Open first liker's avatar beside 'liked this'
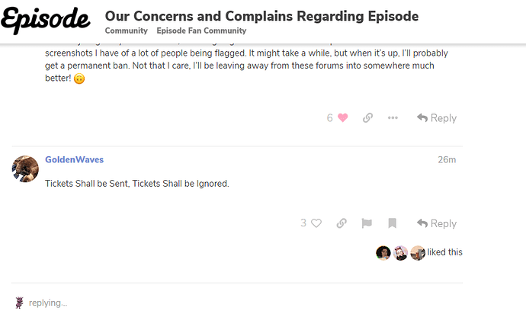Viewport: 526px width, 311px height. pyautogui.click(x=383, y=252)
